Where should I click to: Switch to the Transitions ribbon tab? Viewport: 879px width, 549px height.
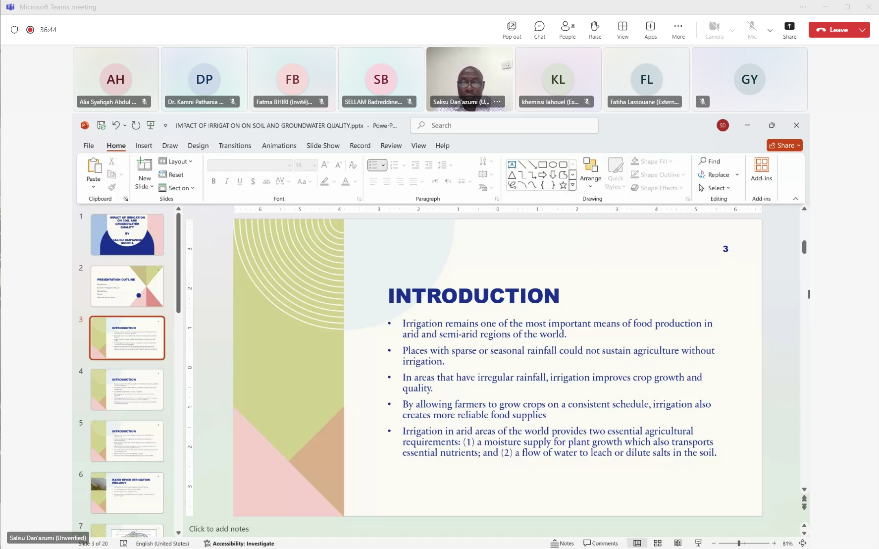[235, 146]
